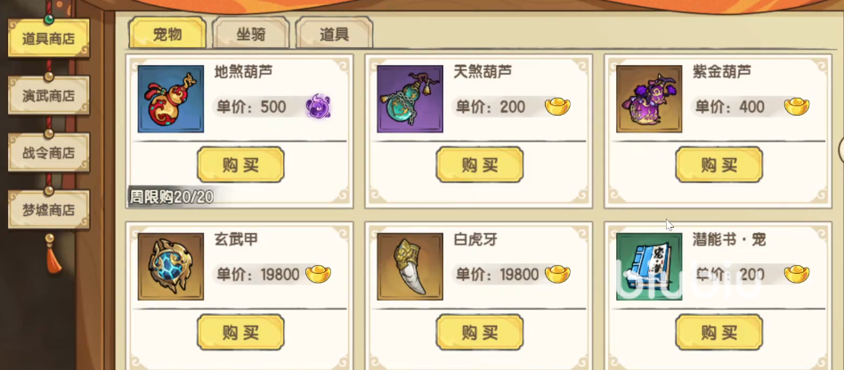Click the 天煞葫芦 teal gourd icon
The height and width of the screenshot is (370, 844).
click(410, 99)
